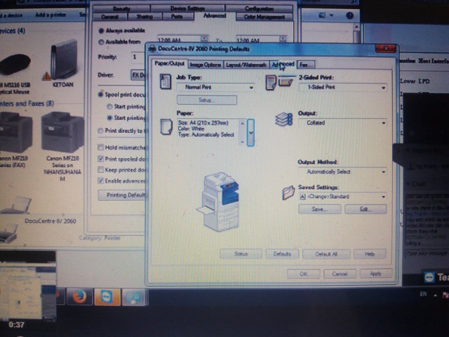Click the Paper sheet icon
449x337 pixels.
pyautogui.click(x=166, y=127)
